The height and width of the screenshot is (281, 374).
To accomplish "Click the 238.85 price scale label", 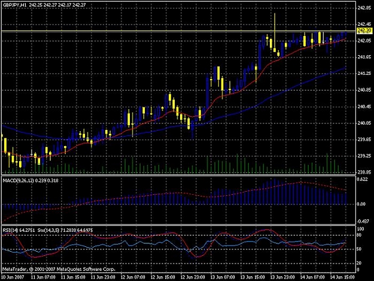I will pyautogui.click(x=364, y=172).
